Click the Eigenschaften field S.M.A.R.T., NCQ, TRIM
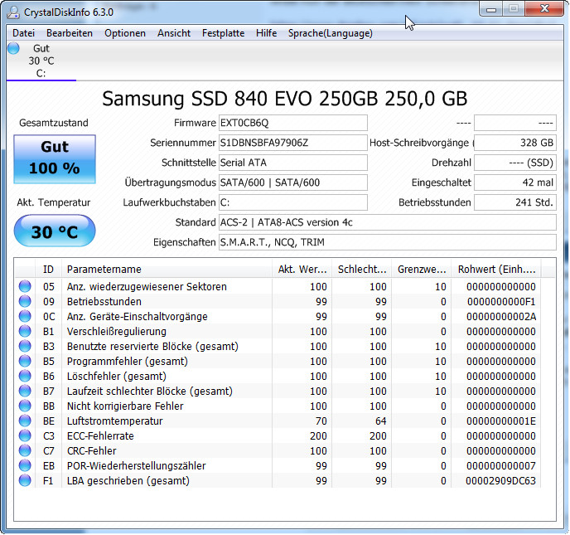The width and height of the screenshot is (570, 535). point(388,242)
